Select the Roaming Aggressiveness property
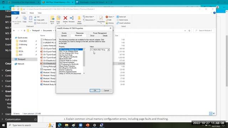Screen dimensions: 228x128 pos(68,72)
